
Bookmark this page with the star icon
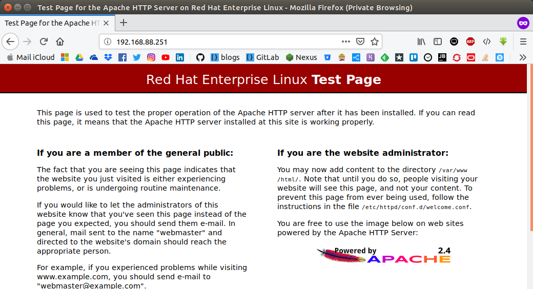(374, 42)
